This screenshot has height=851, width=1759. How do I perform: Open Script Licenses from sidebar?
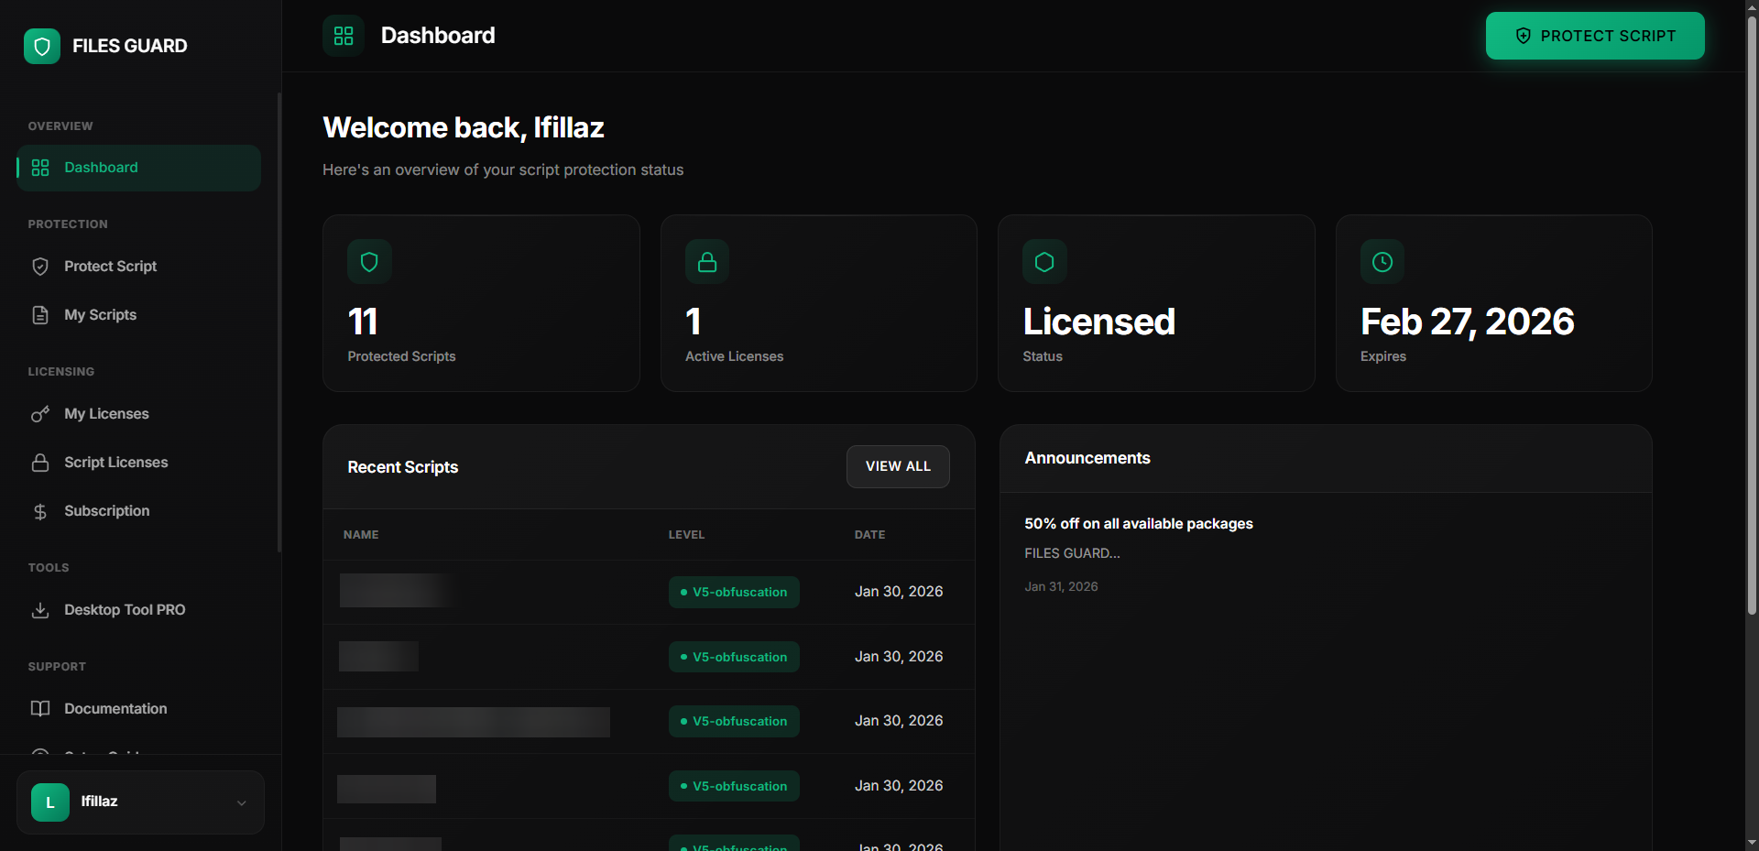click(x=115, y=463)
